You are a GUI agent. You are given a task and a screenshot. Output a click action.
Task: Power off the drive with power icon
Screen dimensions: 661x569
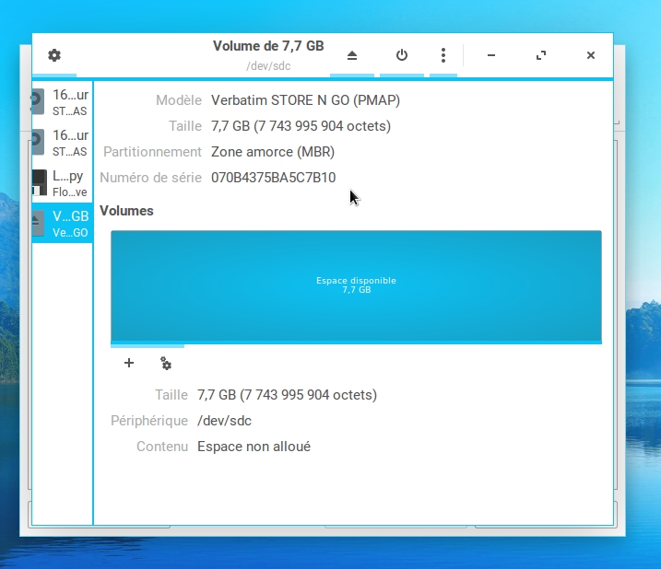click(402, 55)
